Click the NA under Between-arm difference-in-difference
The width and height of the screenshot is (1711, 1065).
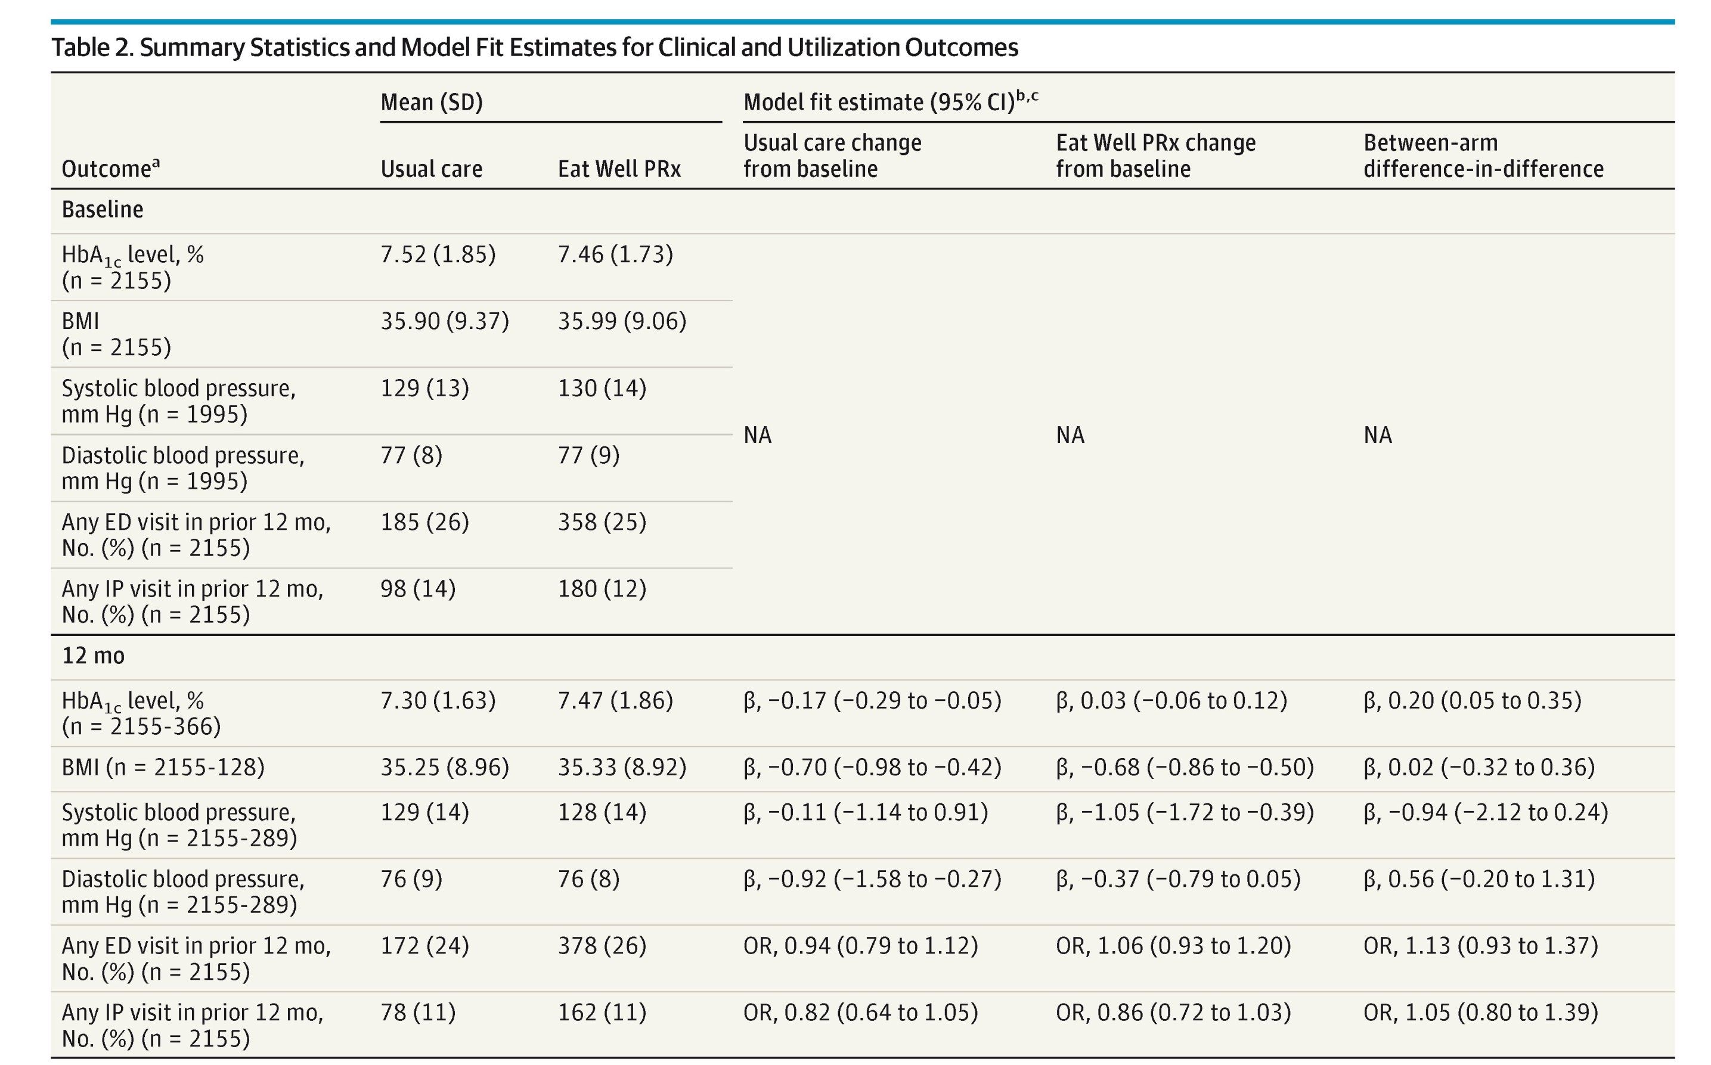click(1377, 435)
